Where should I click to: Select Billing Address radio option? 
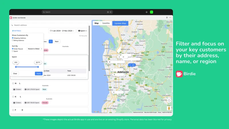click(x=13, y=40)
